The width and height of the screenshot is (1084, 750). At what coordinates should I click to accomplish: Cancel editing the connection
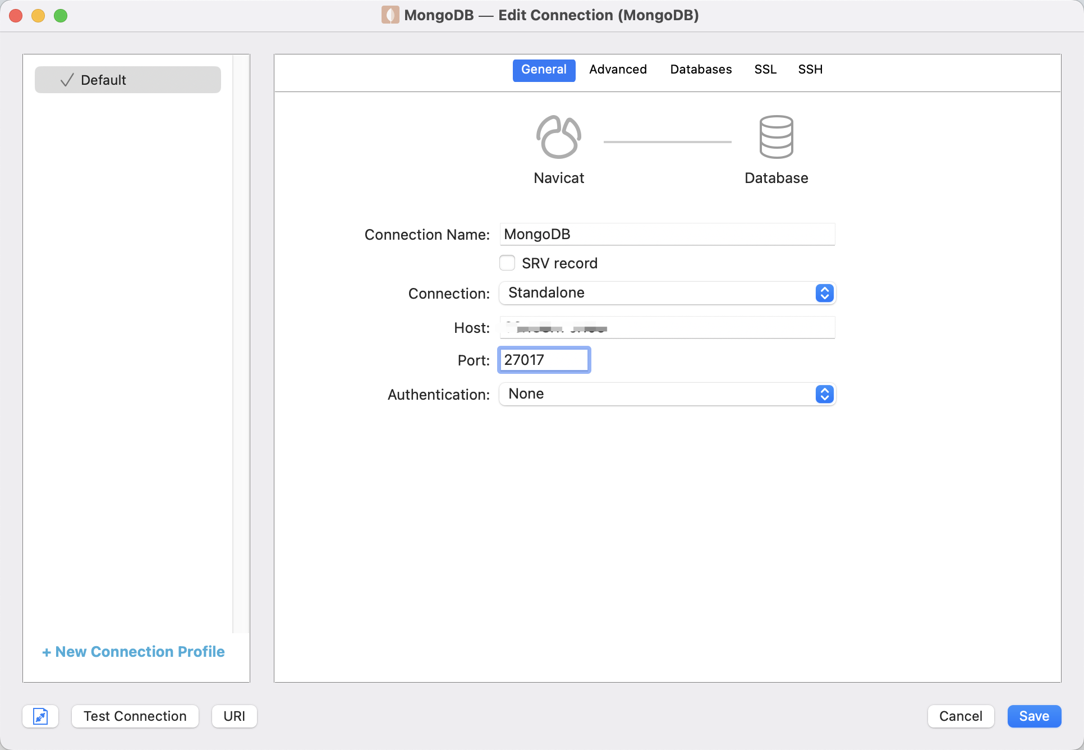point(961,716)
